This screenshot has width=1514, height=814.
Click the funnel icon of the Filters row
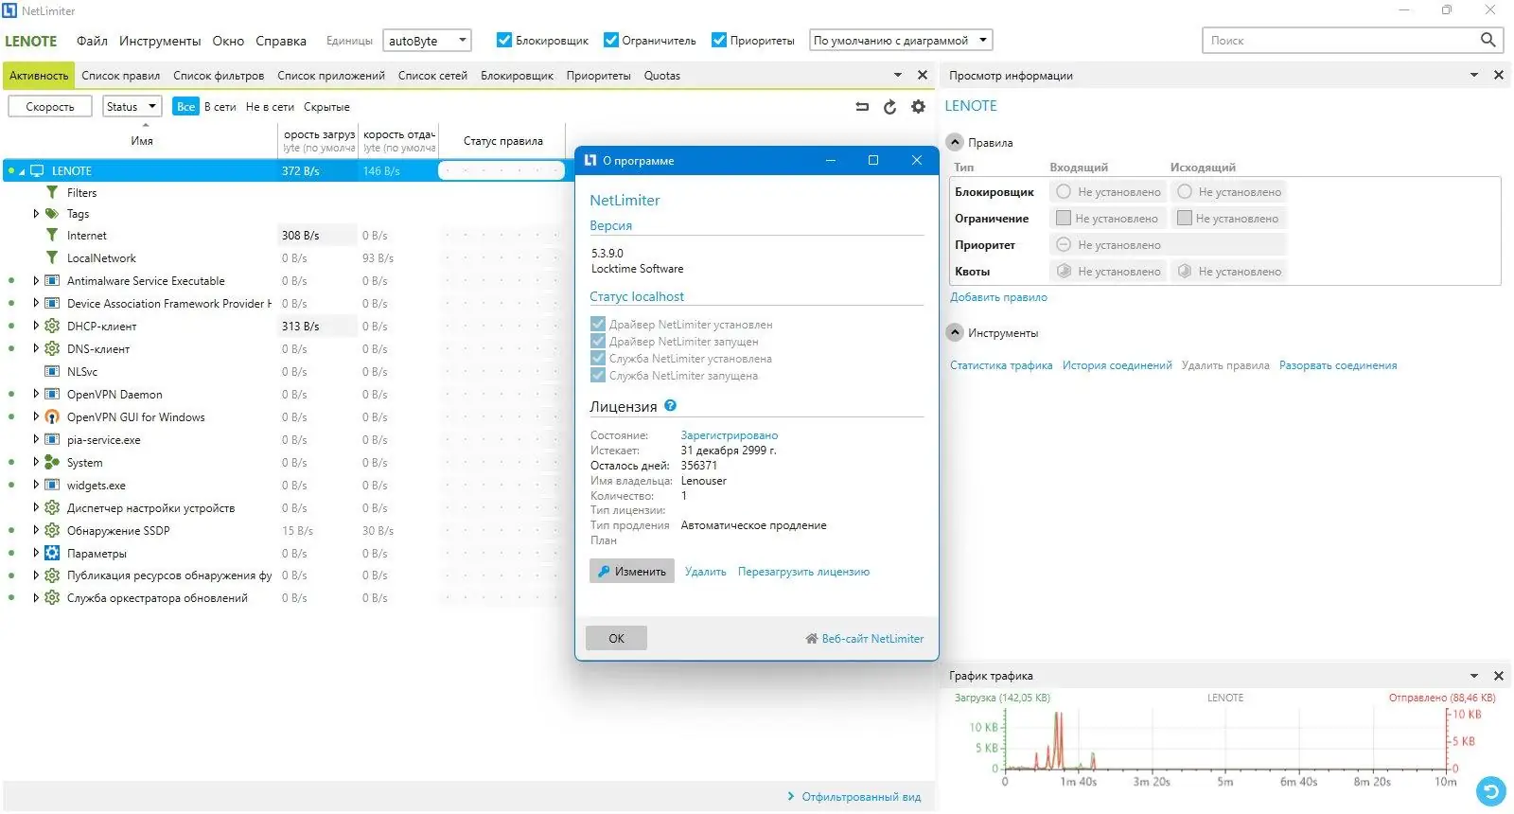(x=52, y=192)
